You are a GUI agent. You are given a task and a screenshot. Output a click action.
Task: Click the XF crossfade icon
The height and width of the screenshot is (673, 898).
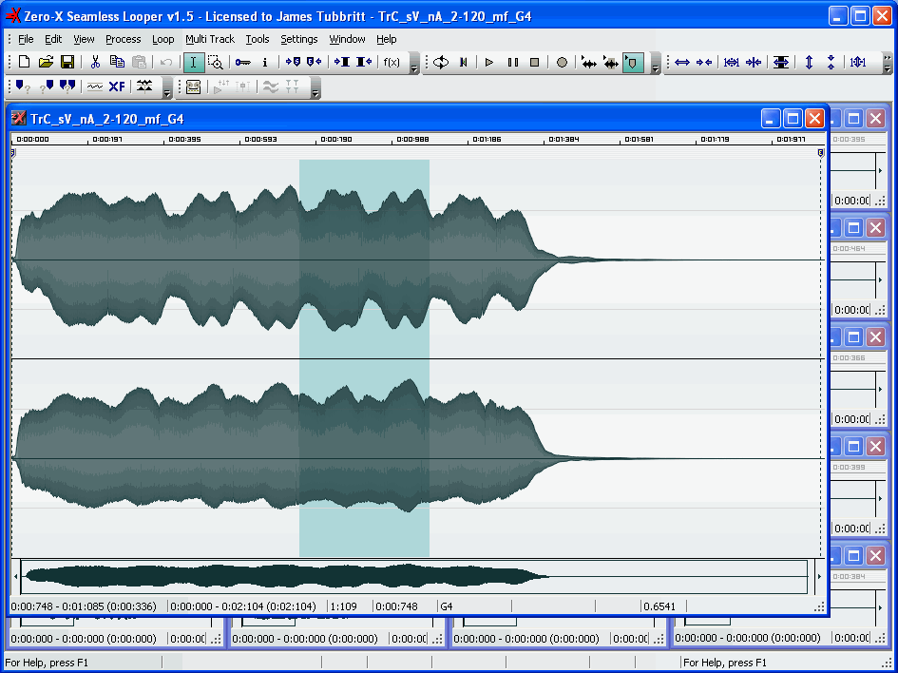tap(117, 87)
